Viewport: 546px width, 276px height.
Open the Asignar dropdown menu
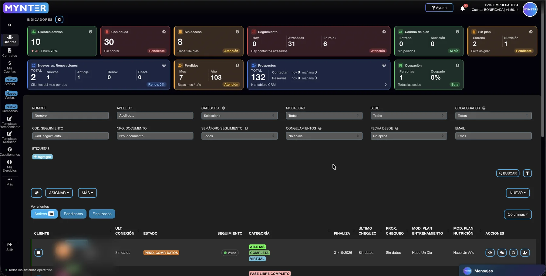[59, 193]
